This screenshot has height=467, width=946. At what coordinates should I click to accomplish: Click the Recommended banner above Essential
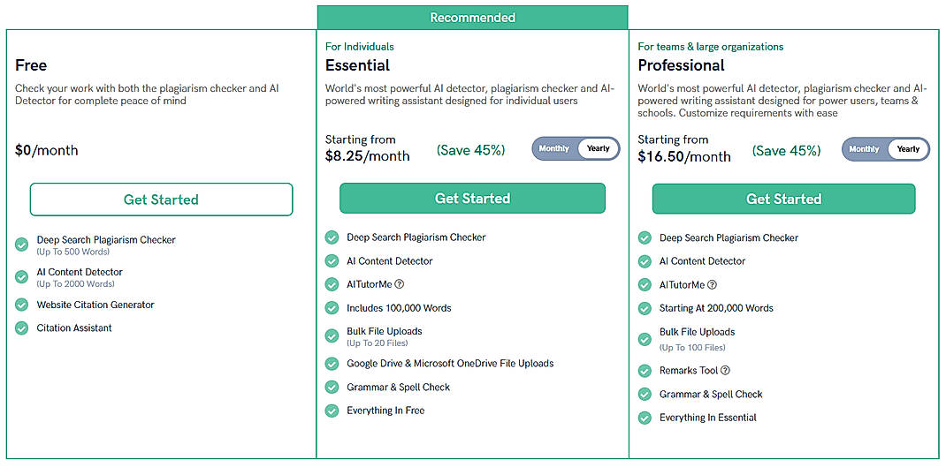[472, 18]
